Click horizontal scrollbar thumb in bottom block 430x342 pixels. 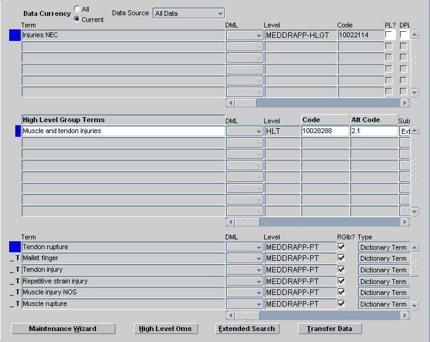pos(247,316)
